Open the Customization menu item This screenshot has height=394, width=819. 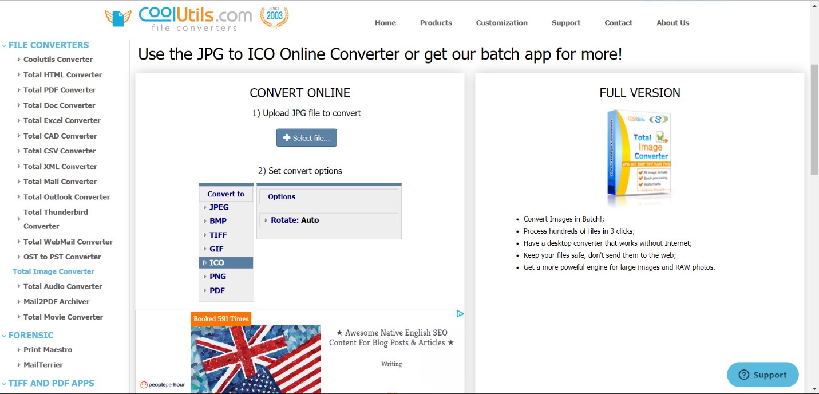[501, 23]
